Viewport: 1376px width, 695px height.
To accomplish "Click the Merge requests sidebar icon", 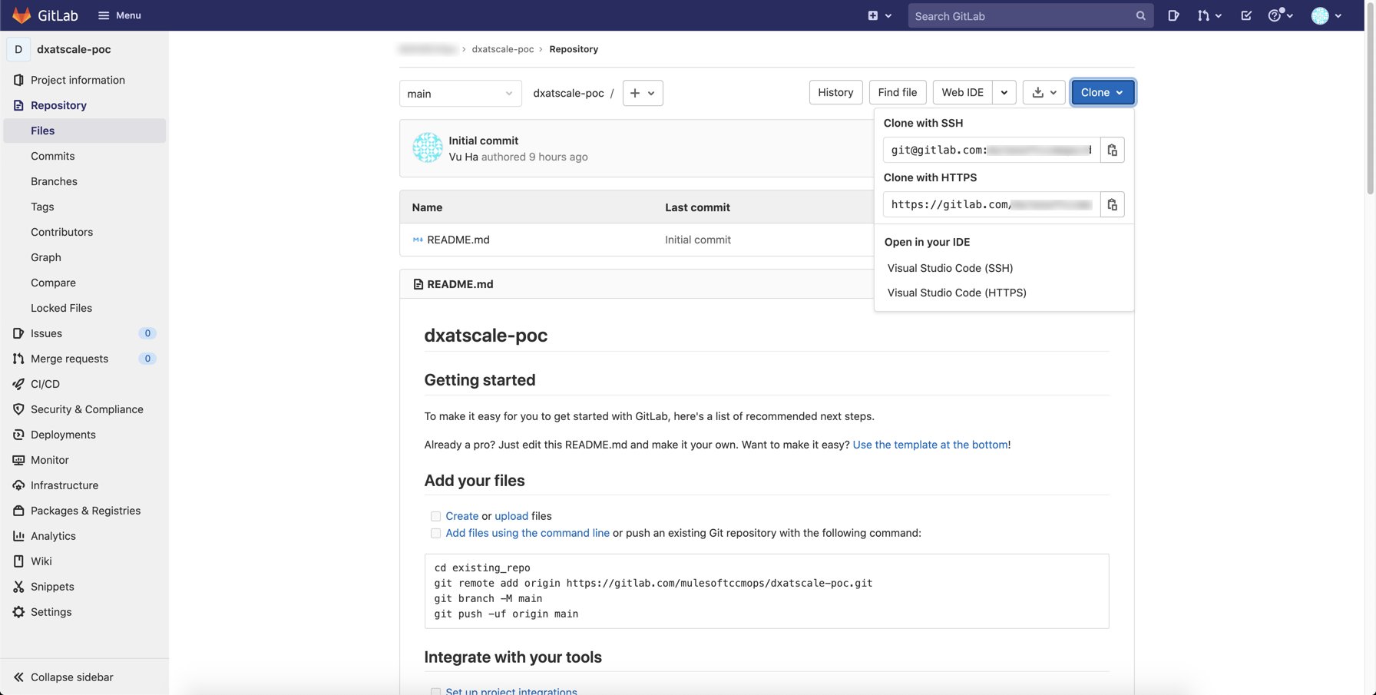I will tap(18, 359).
